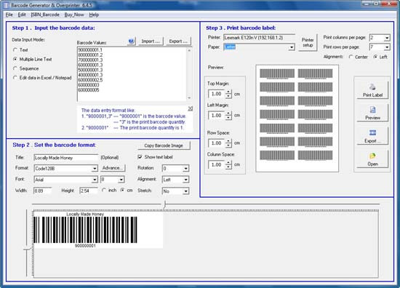Click the barcode line 900000001,1
The height and width of the screenshot is (288, 400).
pos(90,50)
